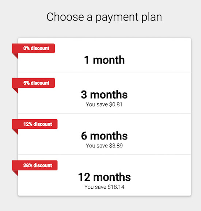The image size is (201, 211).
Task: Pick the 6 months payment plan
Action: point(105,134)
